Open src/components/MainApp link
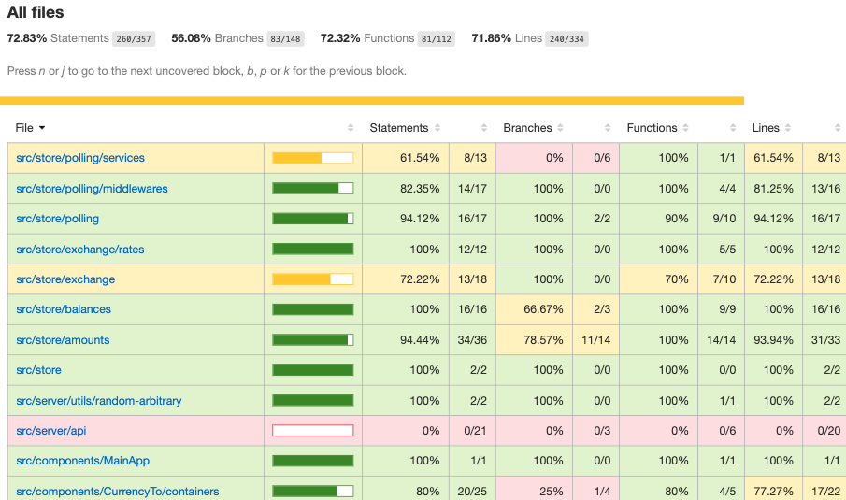 click(82, 461)
